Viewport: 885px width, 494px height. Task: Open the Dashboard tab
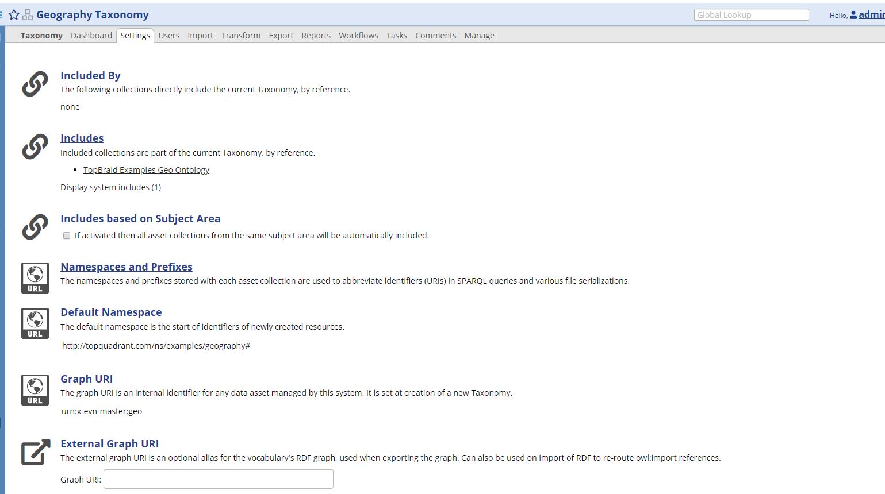pos(91,36)
